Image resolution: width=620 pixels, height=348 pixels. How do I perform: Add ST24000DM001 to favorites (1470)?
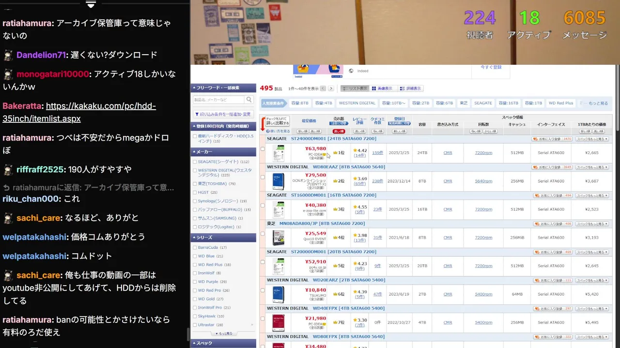pos(552,139)
